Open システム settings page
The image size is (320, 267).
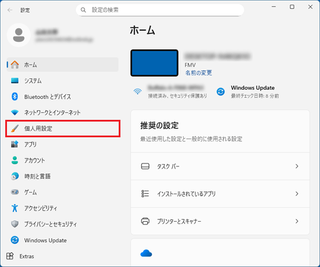click(x=63, y=81)
